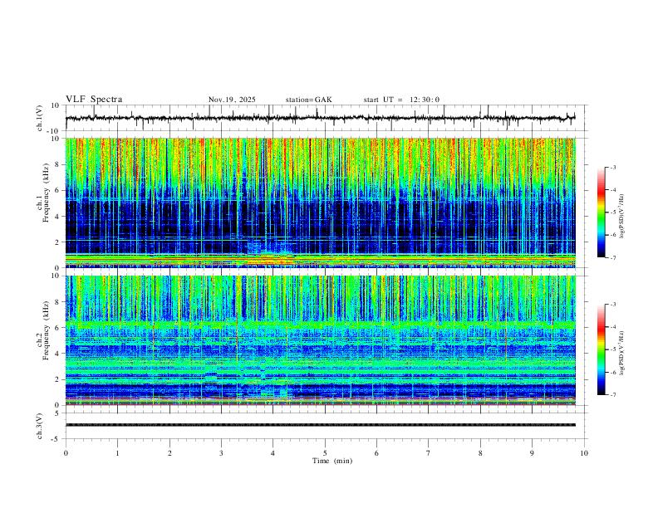Click the "ch.3(V)" axis label
658x508 pixels.
40,426
